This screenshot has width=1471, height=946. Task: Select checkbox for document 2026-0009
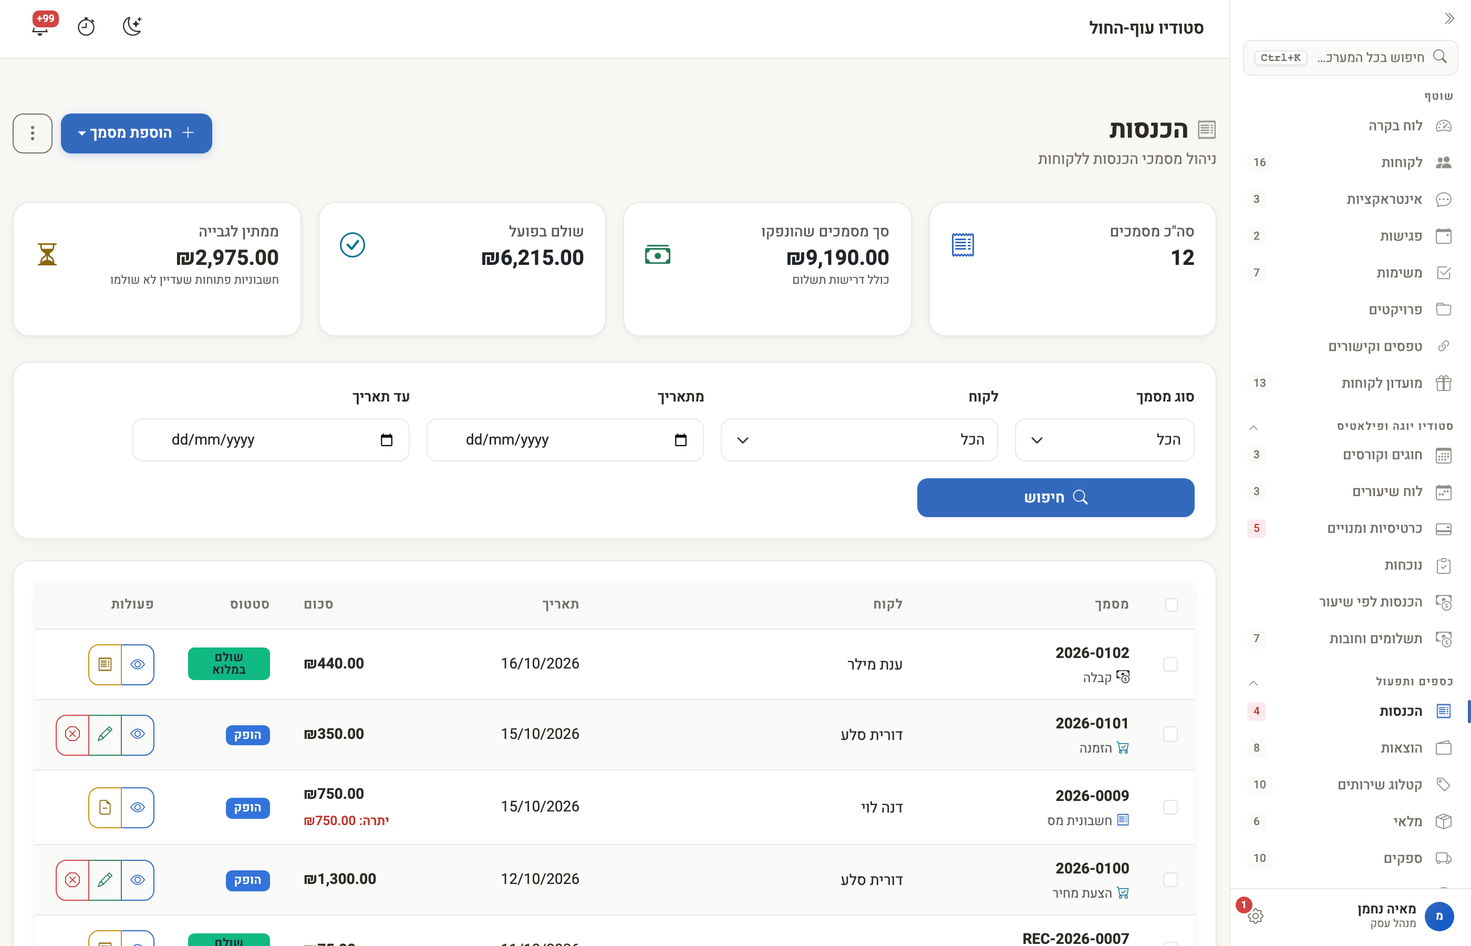coord(1170,807)
